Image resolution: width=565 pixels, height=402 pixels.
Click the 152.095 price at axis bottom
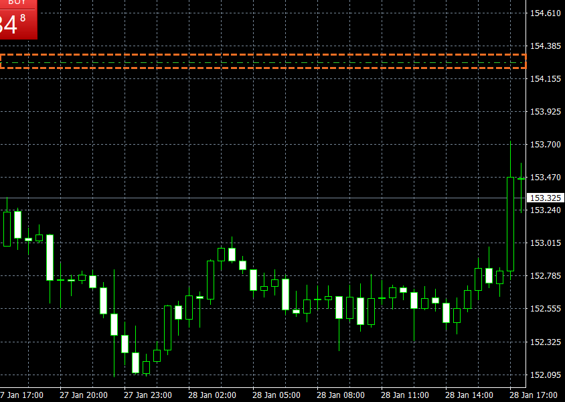(544, 375)
